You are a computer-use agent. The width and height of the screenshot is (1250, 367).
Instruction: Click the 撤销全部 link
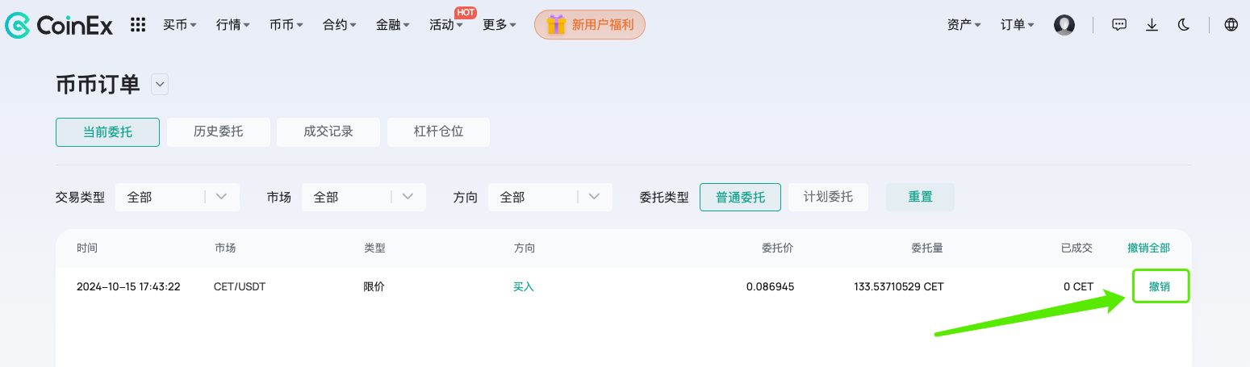point(1148,248)
